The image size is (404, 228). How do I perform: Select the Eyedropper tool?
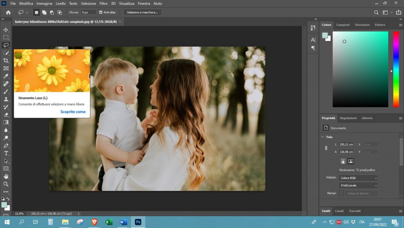tap(6, 76)
